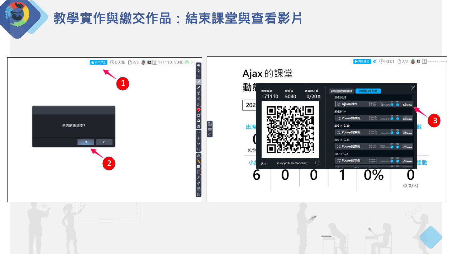Viewport: 452px width, 254px height.
Task: Select the highlighted pen tool
Action: [198, 82]
